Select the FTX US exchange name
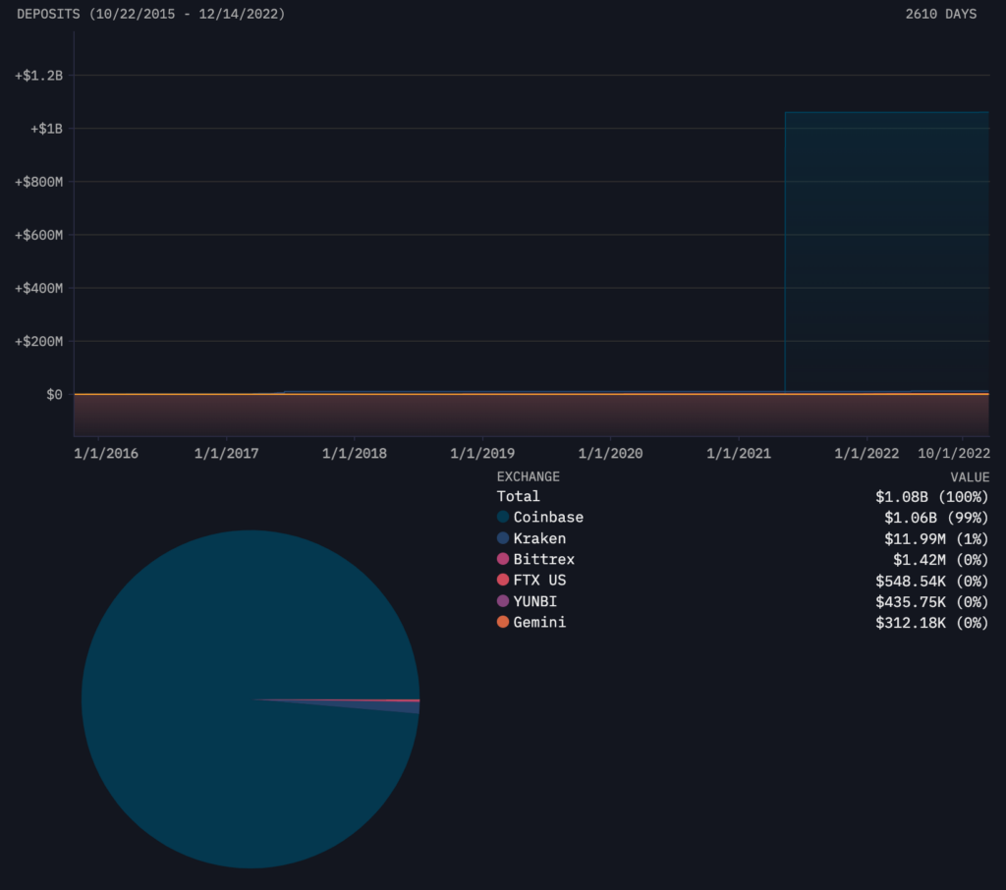This screenshot has width=1006, height=890. [x=539, y=581]
